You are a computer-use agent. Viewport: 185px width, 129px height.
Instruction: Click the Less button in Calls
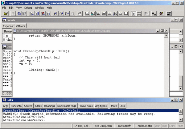coord(122,106)
